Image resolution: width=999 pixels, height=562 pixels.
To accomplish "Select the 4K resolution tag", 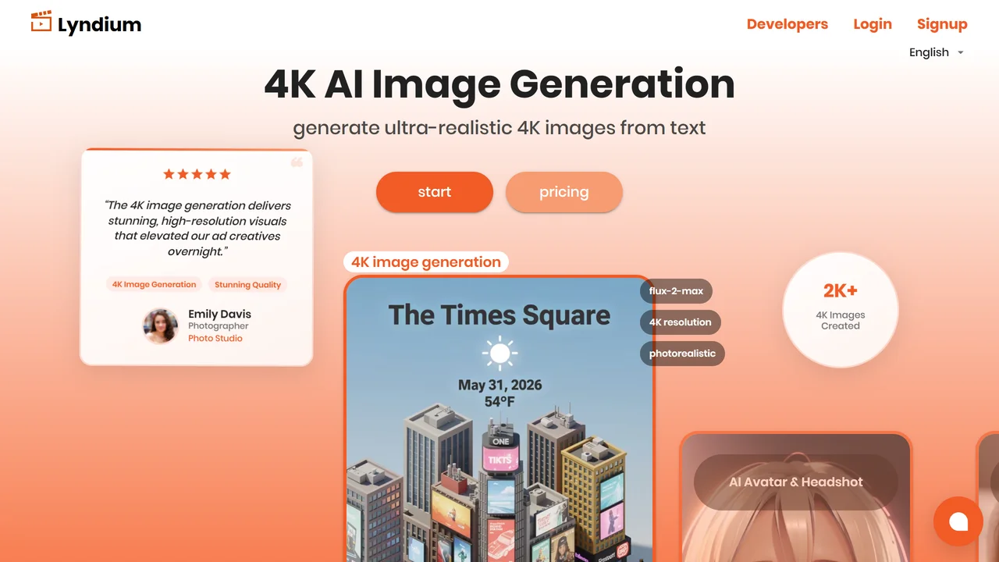I will click(680, 322).
